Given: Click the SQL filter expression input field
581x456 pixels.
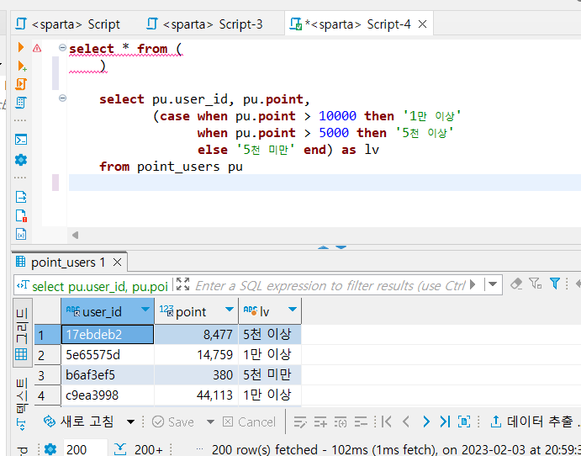Looking at the screenshot, I should pos(330,285).
